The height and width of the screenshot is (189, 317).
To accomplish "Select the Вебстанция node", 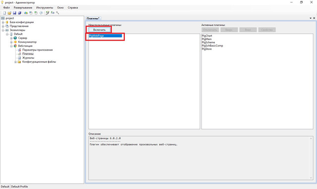I will [x=25, y=46].
